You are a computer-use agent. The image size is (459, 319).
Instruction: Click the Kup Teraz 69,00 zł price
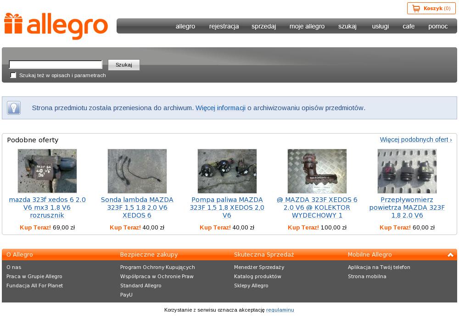tap(47, 227)
